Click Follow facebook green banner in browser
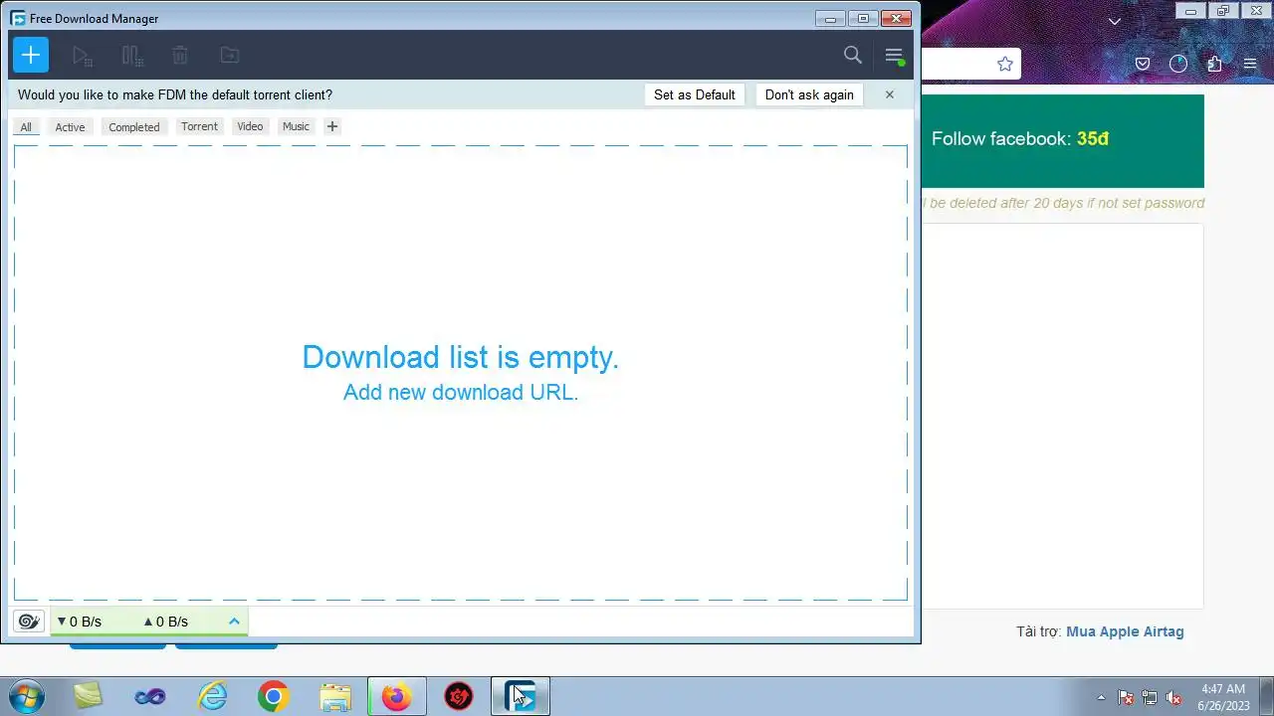Viewport: 1274px width, 716px height. coord(1063,140)
